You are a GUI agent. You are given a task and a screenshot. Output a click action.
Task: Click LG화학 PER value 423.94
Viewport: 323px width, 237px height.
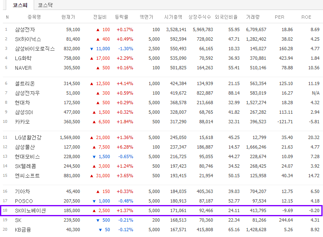pyautogui.click(x=286, y=58)
